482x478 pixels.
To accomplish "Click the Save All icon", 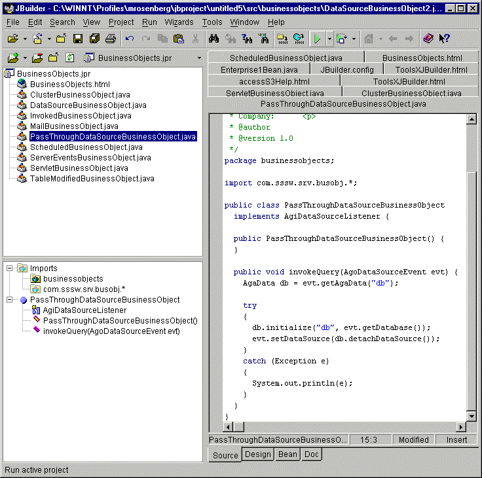I will pos(94,39).
